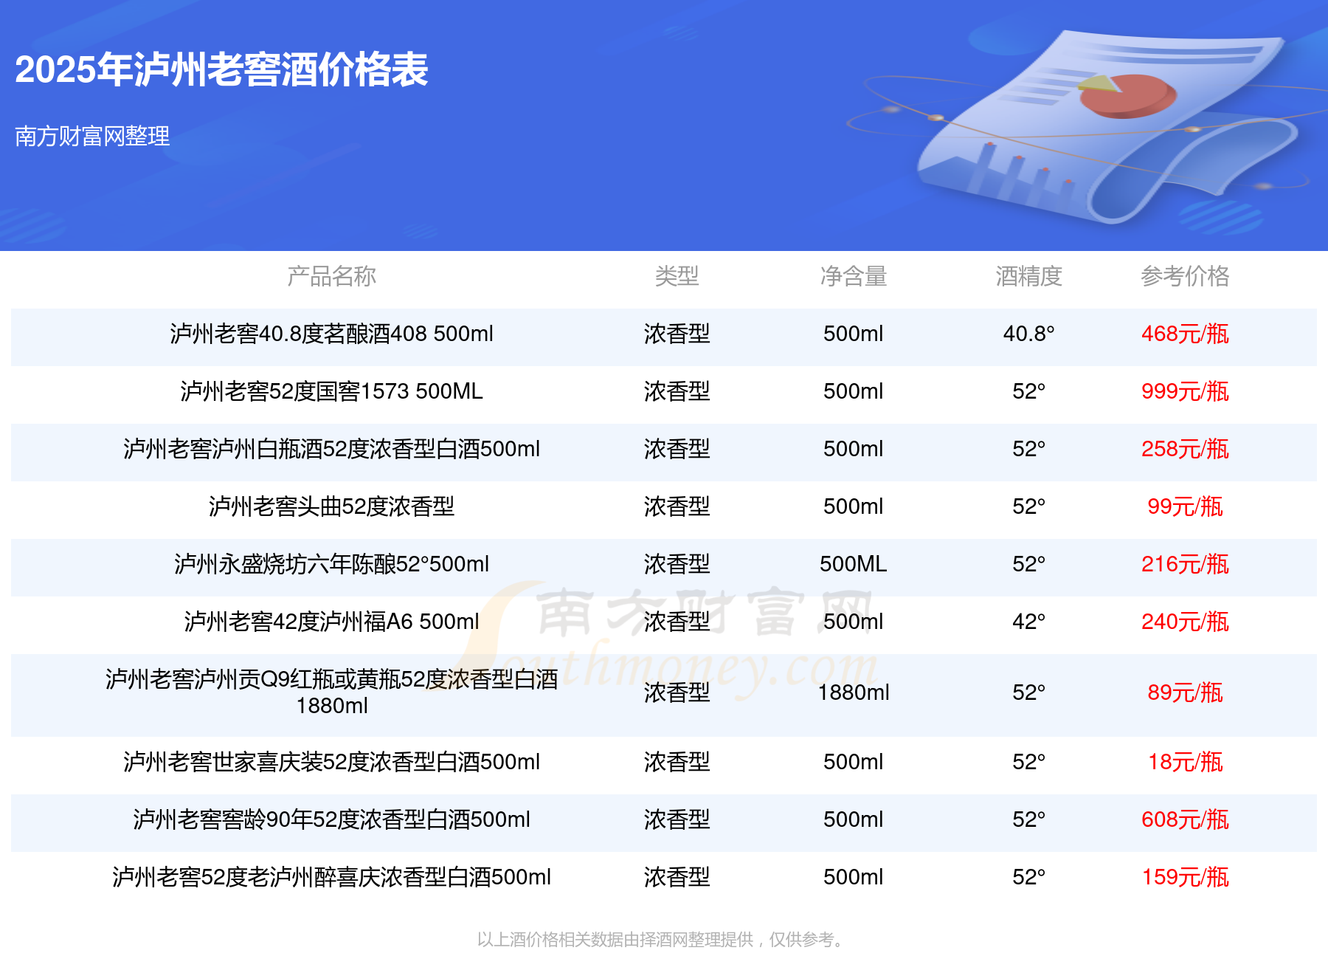The image size is (1328, 973).
Task: Select 泸州老窖泸州白瓶酒52度浓香型白酒500ml product name
Action: (x=332, y=449)
